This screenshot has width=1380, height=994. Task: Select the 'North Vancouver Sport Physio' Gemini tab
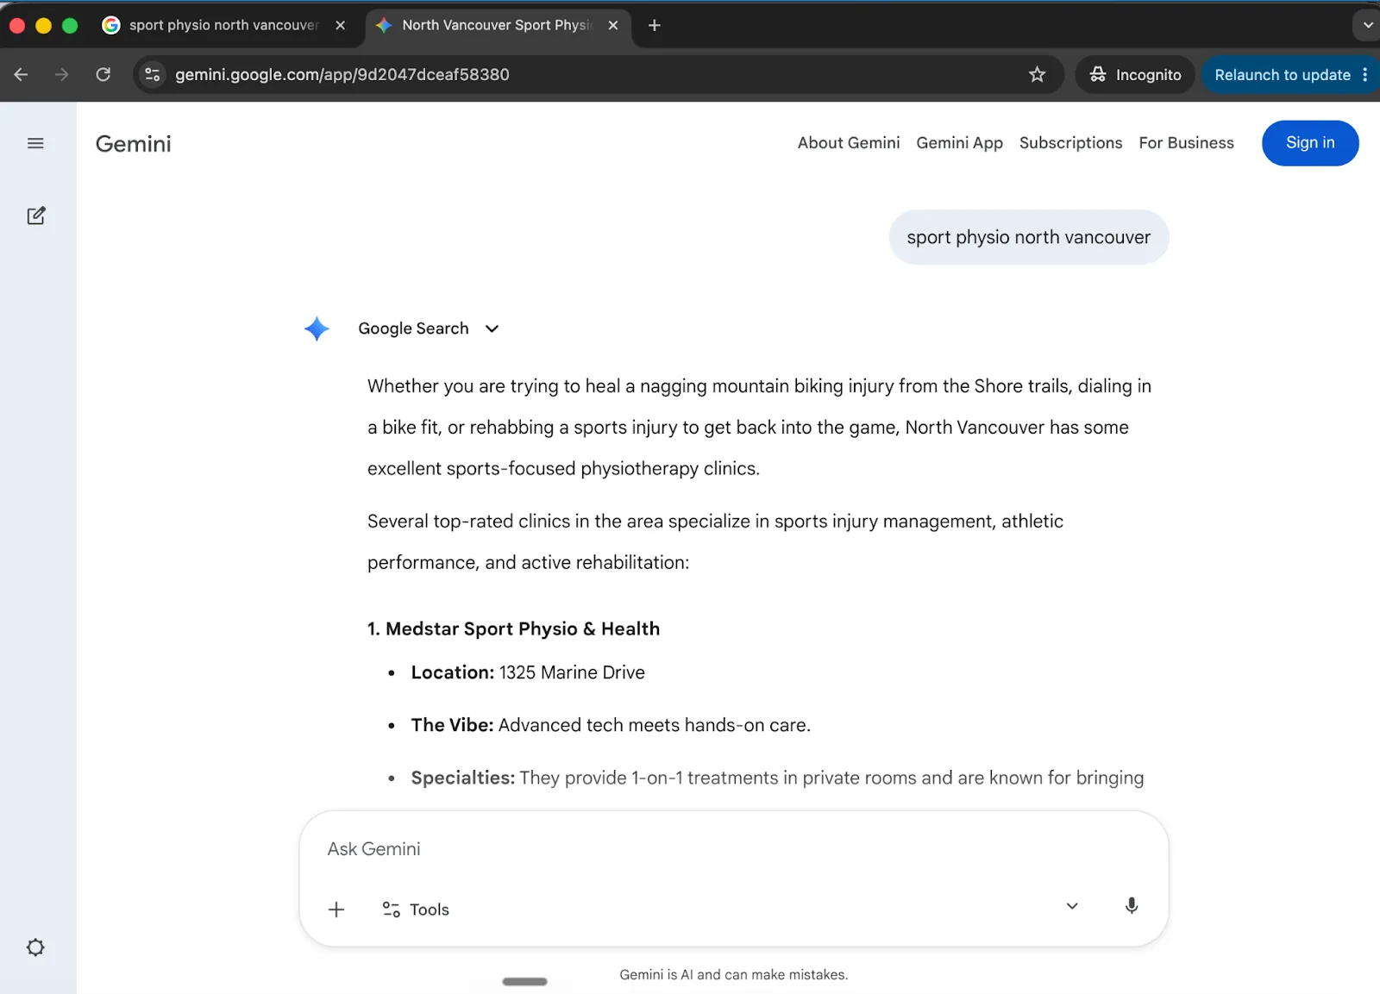(498, 25)
